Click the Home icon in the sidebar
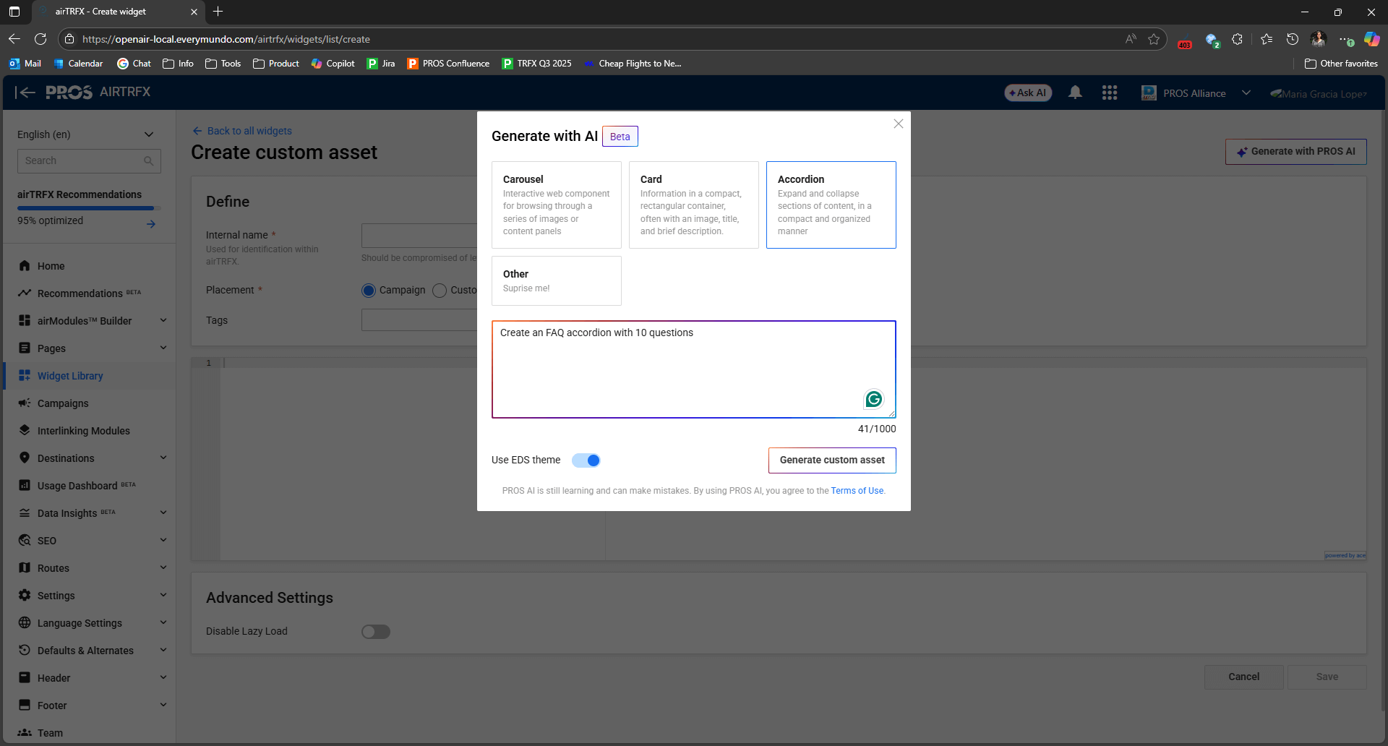Viewport: 1388px width, 746px height. [x=25, y=266]
